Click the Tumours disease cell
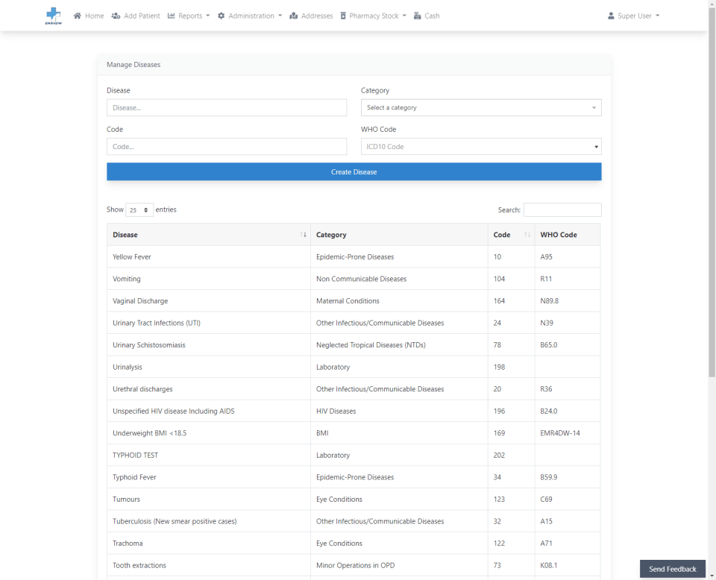This screenshot has height=580, width=716. point(209,499)
